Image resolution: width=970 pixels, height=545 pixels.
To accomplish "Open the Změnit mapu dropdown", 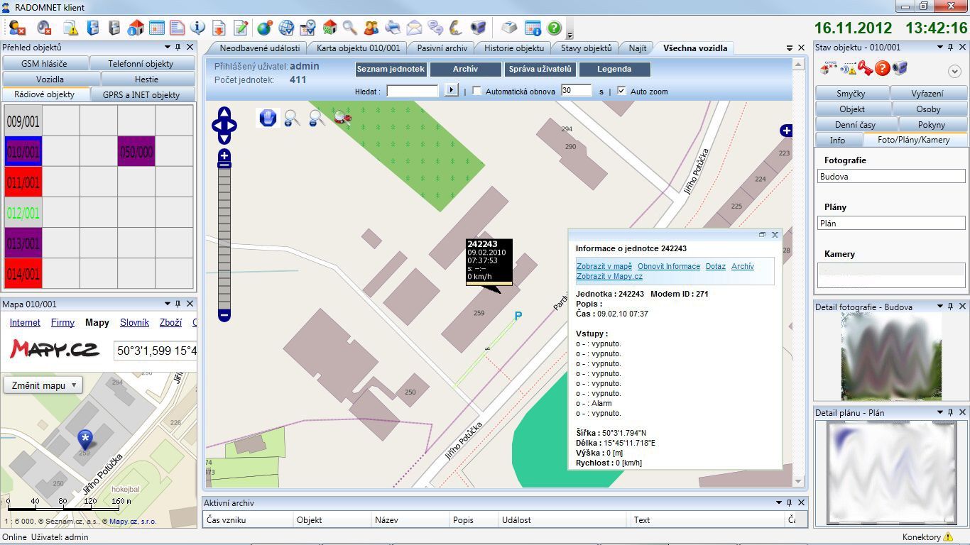I will [43, 385].
